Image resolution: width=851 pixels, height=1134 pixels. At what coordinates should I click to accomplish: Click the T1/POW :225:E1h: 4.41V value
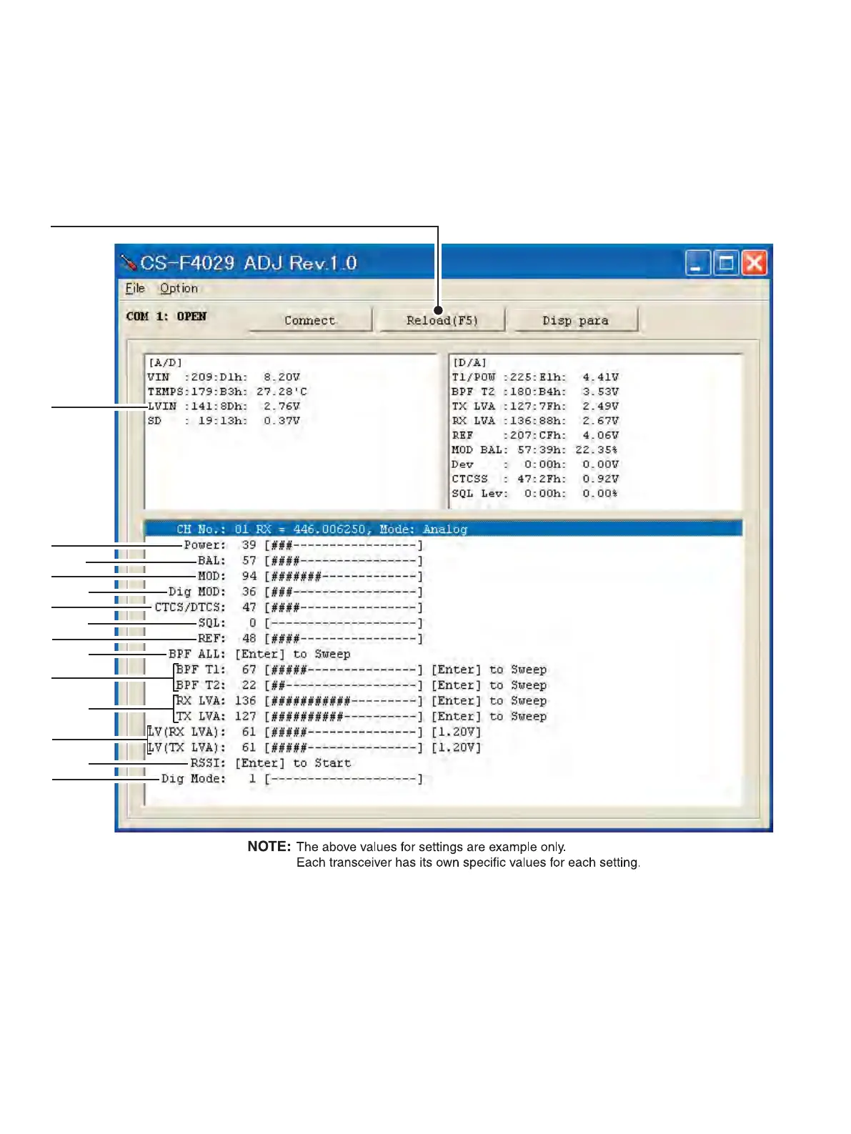tap(535, 377)
